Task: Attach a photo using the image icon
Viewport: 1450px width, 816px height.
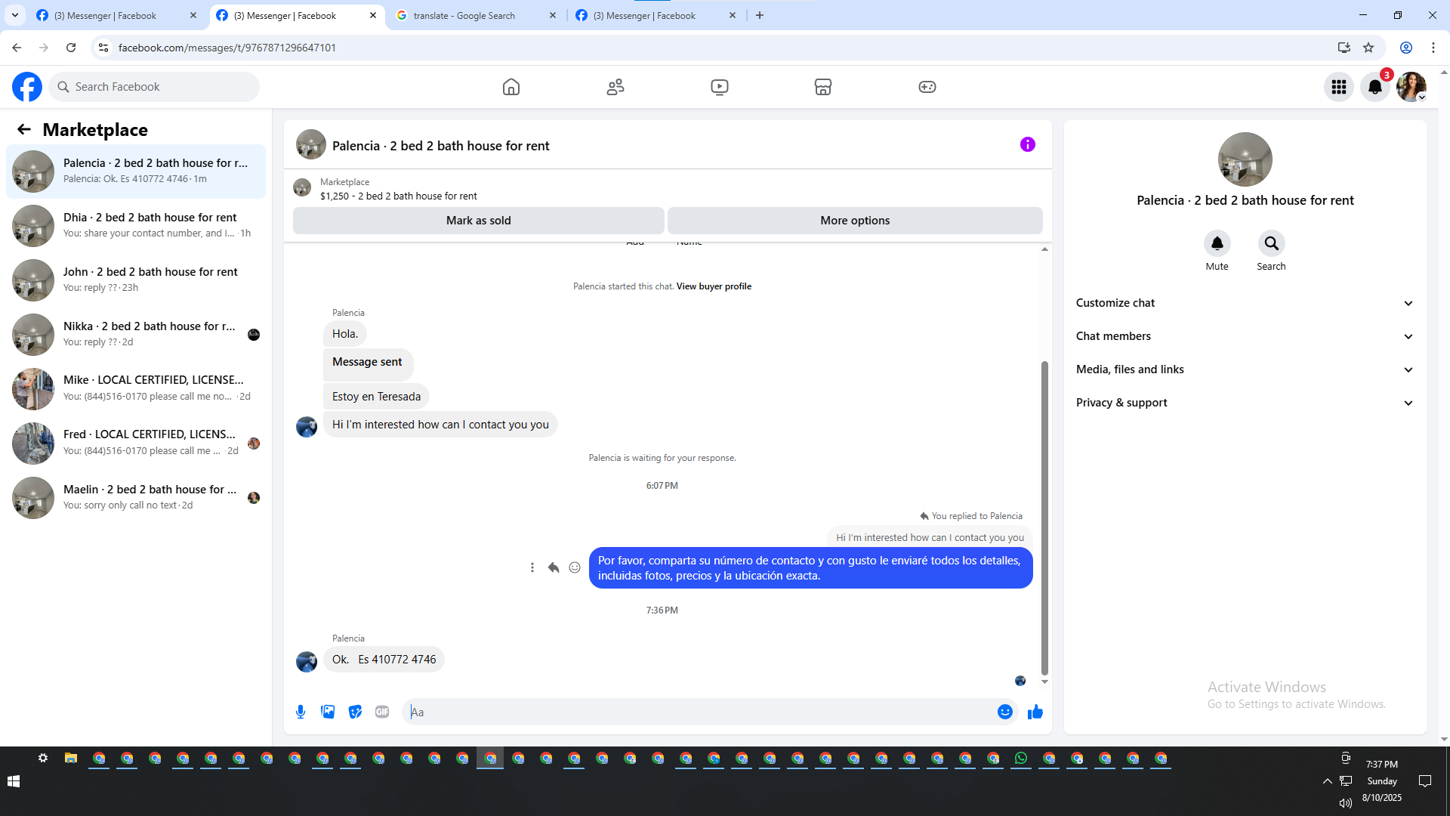Action: pos(328,712)
